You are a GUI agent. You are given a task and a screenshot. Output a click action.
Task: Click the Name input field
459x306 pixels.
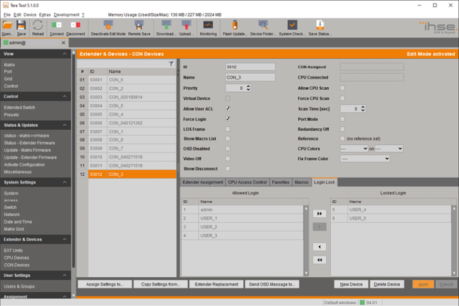tap(250, 77)
